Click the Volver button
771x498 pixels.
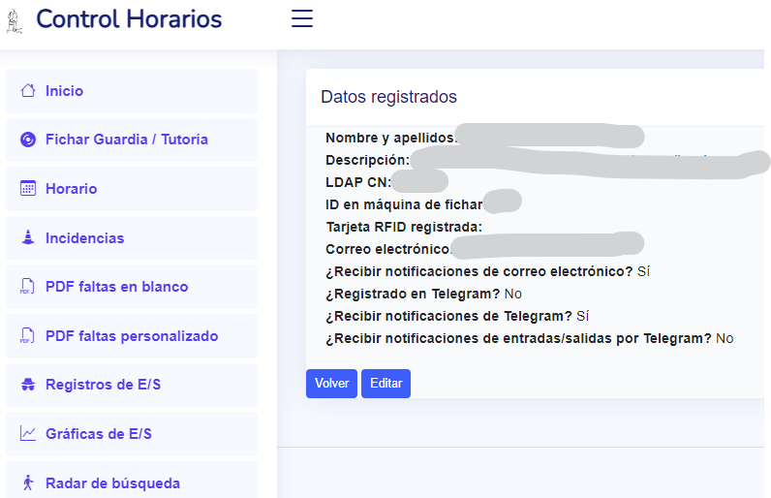click(x=331, y=384)
